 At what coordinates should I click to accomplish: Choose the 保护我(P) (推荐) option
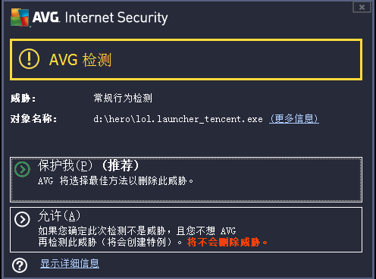(186, 180)
